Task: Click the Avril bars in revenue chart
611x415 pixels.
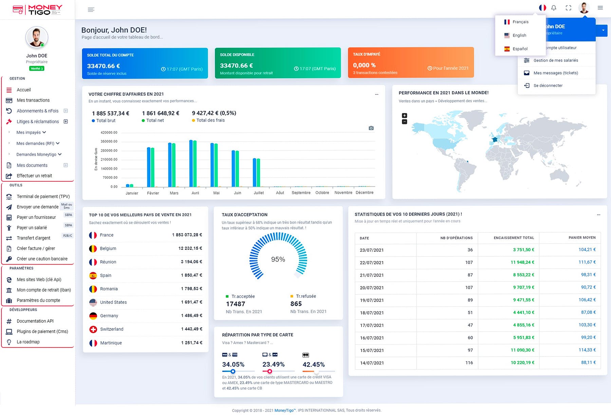Action: (193, 163)
